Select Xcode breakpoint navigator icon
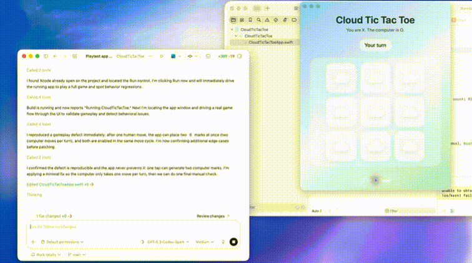The height and width of the screenshot is (263, 472). pyautogui.click(x=294, y=20)
